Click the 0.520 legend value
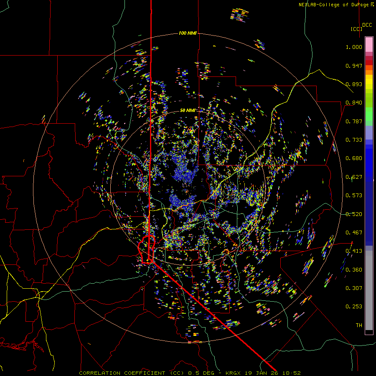 [354, 214]
